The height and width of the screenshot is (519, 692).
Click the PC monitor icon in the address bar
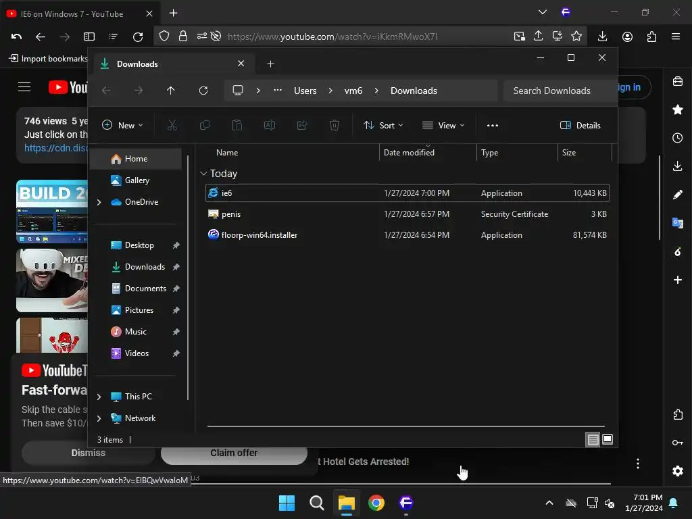(238, 91)
